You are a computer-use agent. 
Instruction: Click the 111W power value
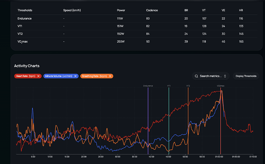[120, 18]
